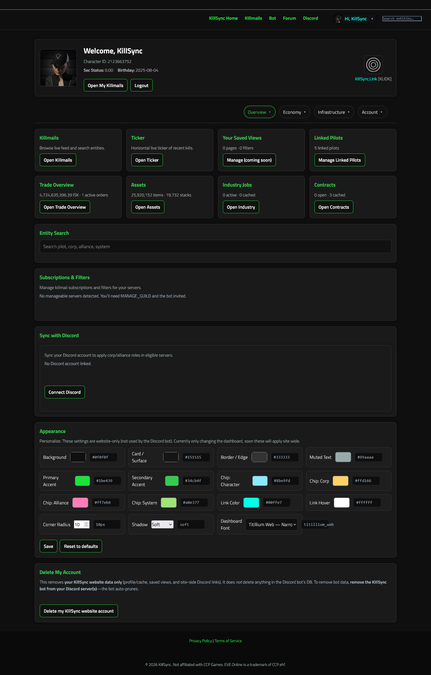Click Delete my KillSync website account
Screen dimensions: 431x675
pos(79,611)
